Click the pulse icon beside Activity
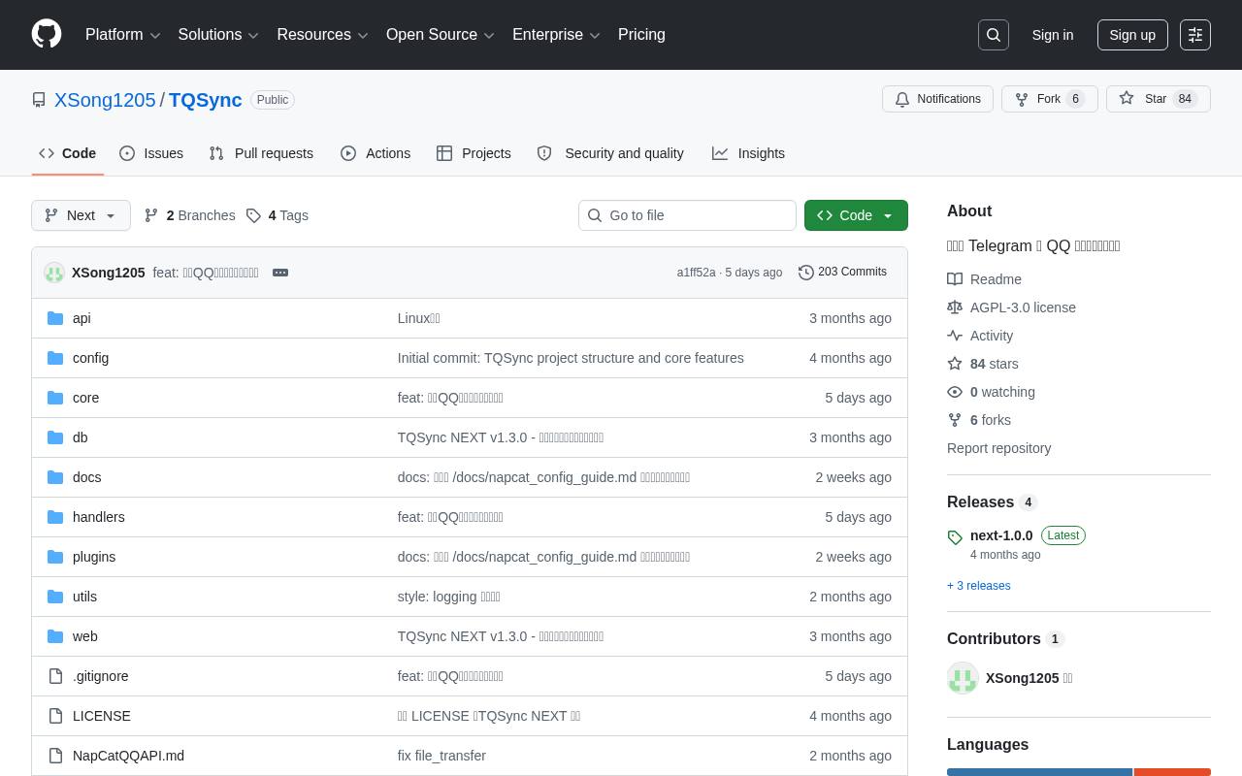 pyautogui.click(x=955, y=336)
